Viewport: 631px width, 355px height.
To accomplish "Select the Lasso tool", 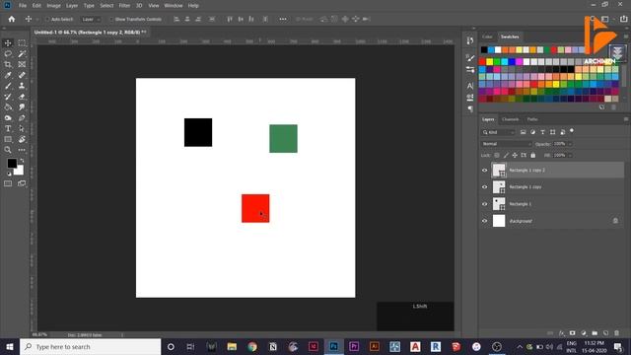I will pos(8,54).
